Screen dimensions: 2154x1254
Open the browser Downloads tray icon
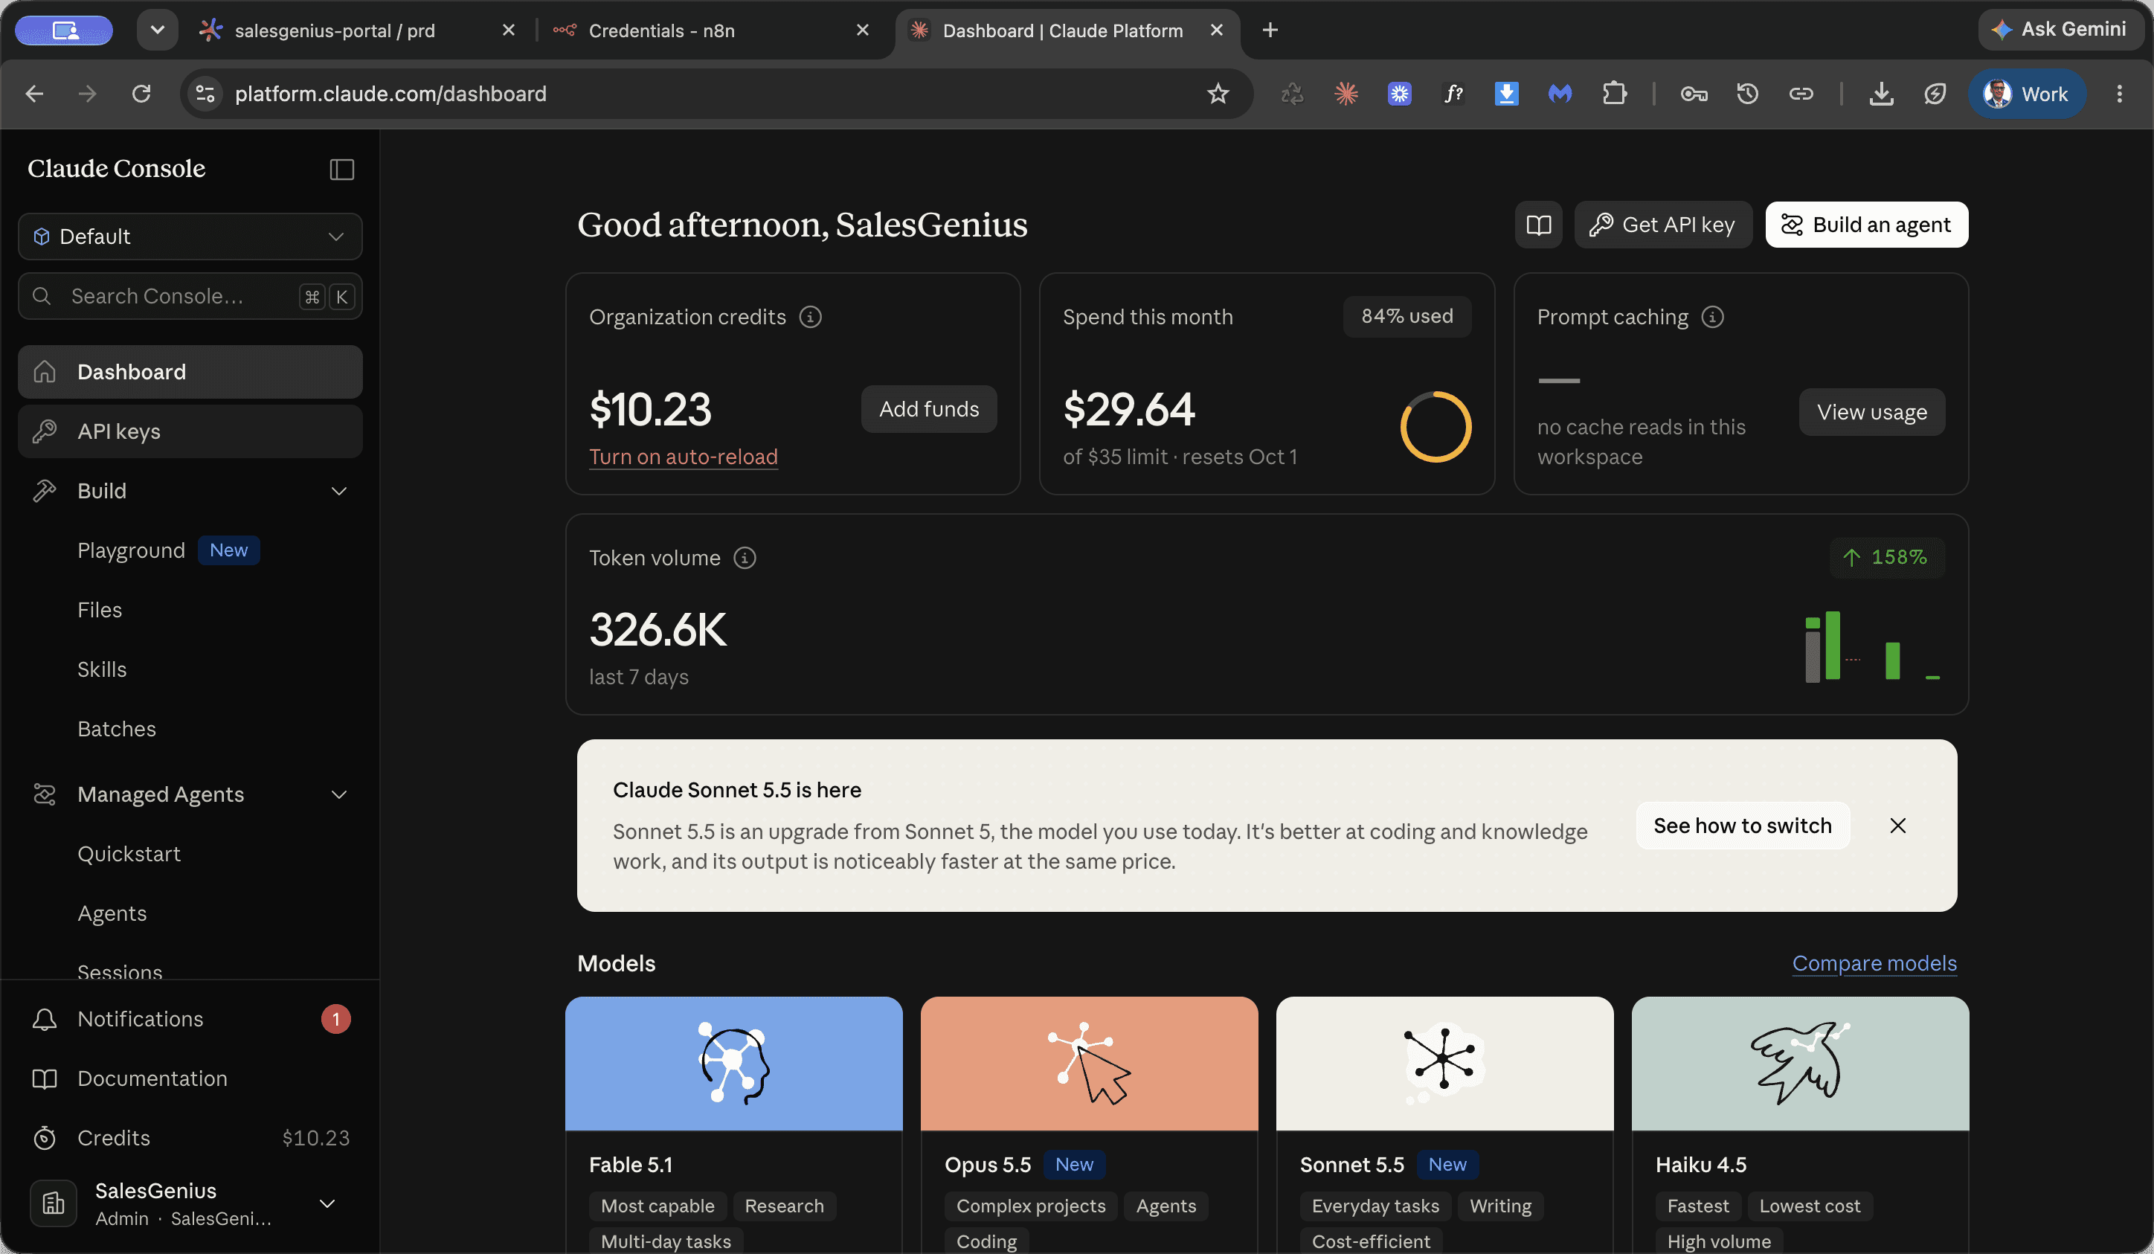[x=1881, y=94]
